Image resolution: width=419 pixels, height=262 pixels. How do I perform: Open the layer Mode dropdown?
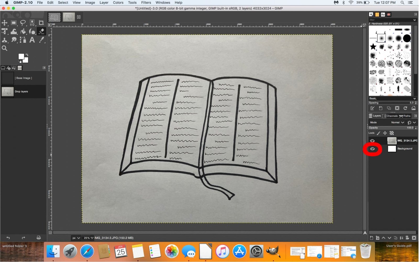398,122
